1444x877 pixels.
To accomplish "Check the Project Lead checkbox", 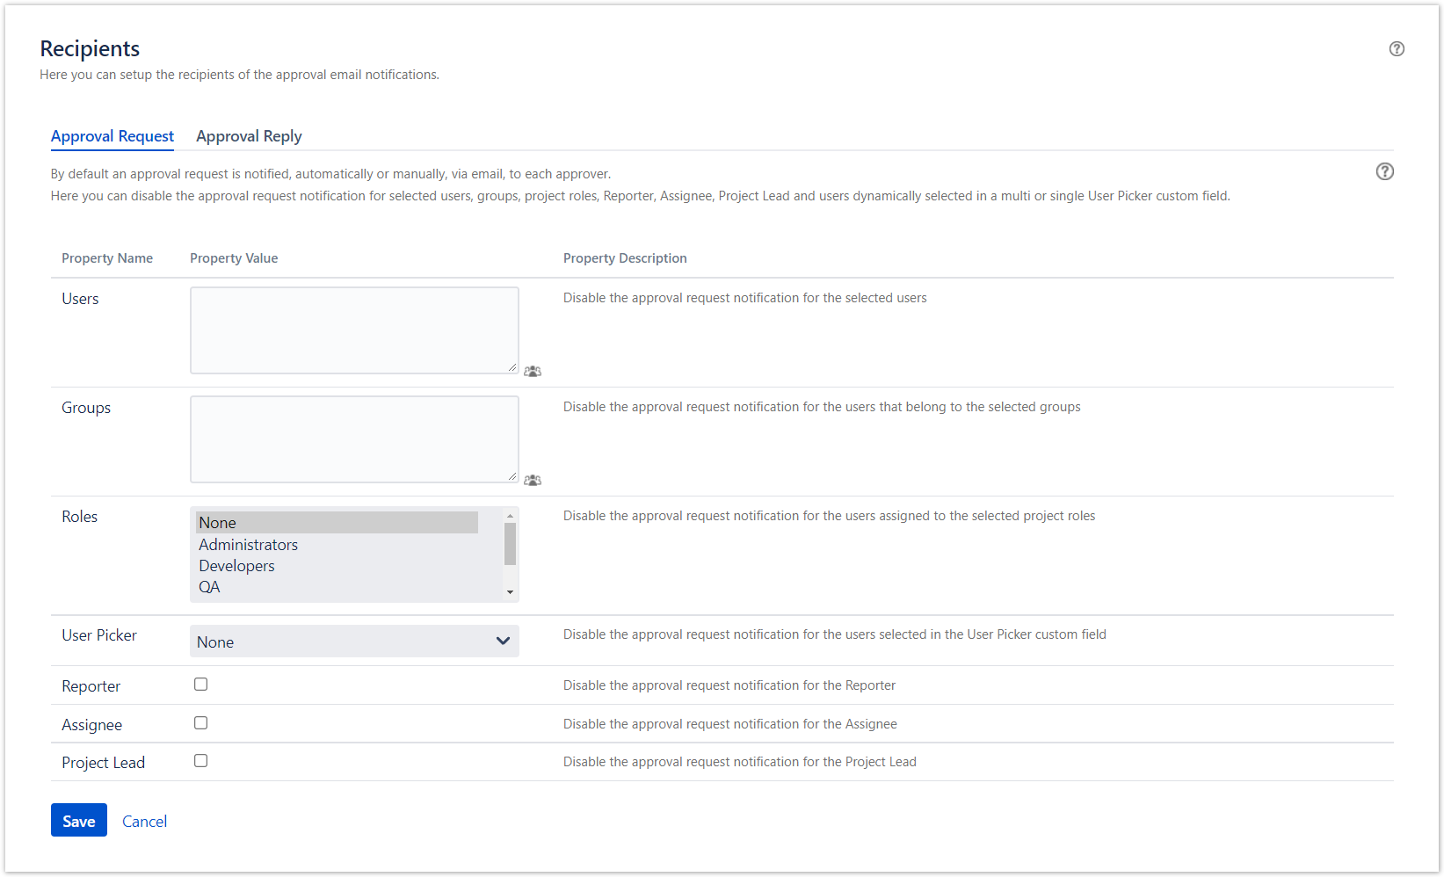I will (x=201, y=761).
